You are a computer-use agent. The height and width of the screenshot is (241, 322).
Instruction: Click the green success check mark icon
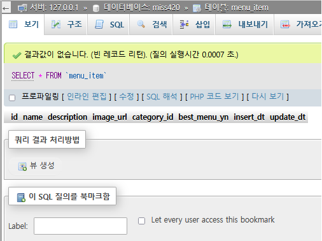pos(17,55)
